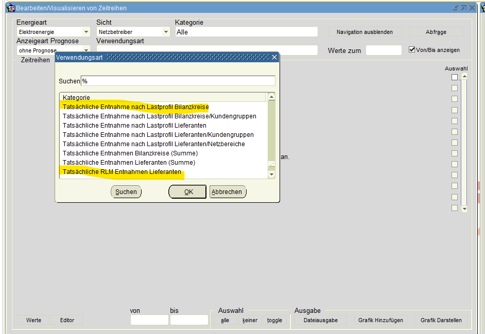Open the Energieart dropdown
Viewport: 485px width, 334px height.
tap(86, 32)
